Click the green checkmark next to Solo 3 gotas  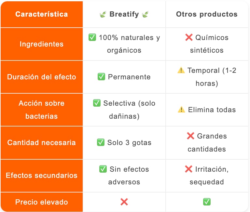(x=101, y=142)
